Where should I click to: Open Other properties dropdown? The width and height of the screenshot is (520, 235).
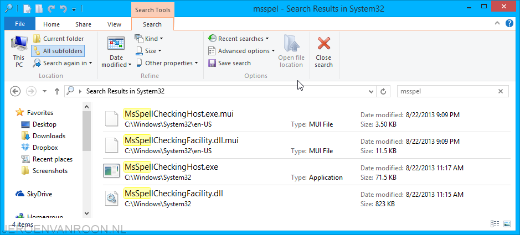pyautogui.click(x=167, y=63)
